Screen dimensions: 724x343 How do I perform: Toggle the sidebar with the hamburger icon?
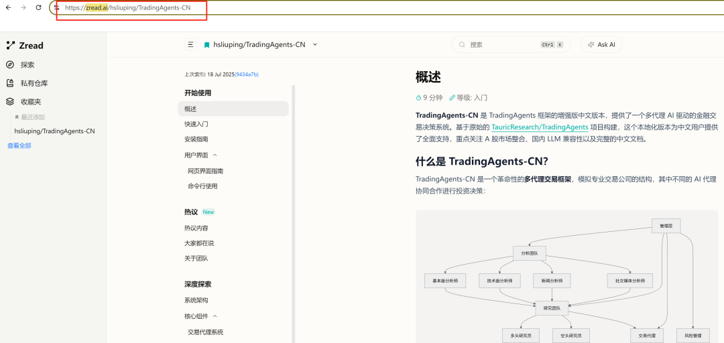click(x=190, y=45)
